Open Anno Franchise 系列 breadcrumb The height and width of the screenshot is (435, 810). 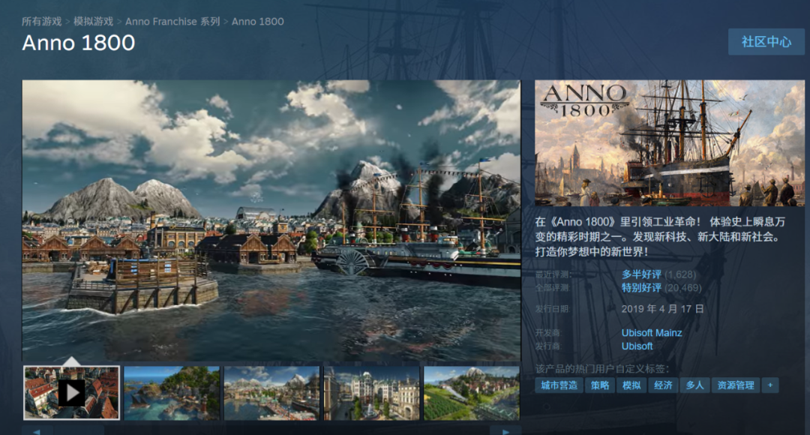(172, 22)
